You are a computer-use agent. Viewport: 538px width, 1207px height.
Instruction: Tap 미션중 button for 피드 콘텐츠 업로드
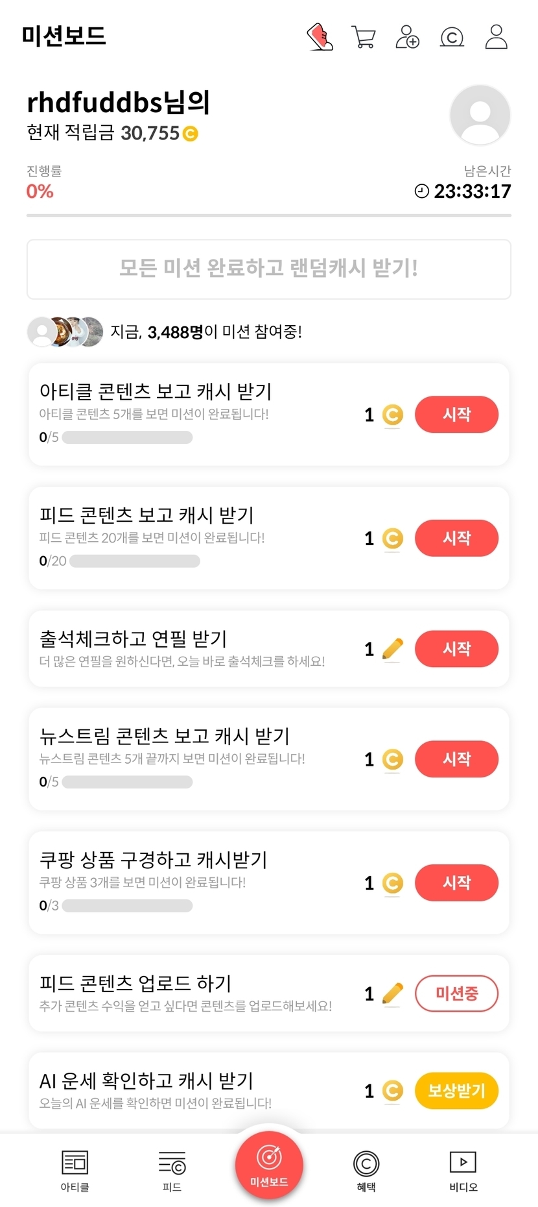pyautogui.click(x=456, y=994)
